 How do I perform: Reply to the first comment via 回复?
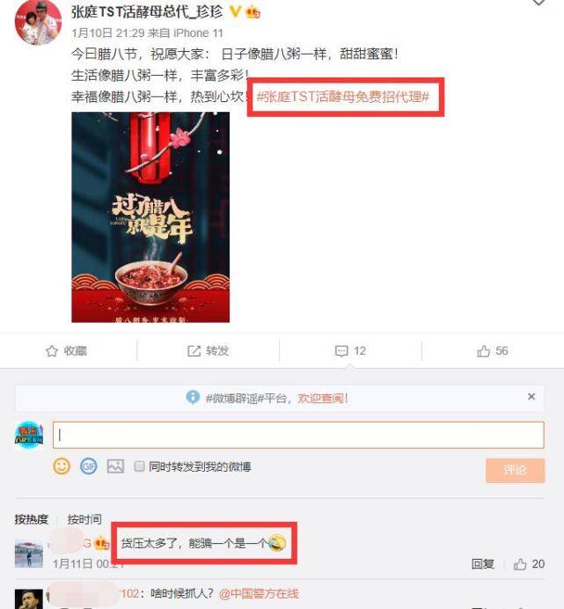pos(483,564)
